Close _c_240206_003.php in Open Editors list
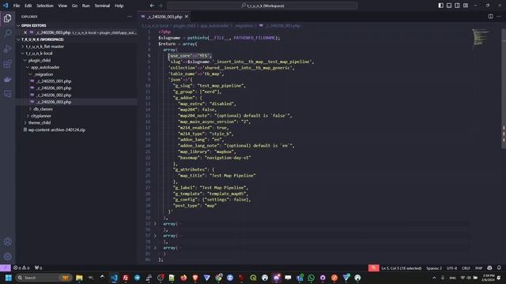Viewport: 506px width, 284px height. [x=25, y=32]
